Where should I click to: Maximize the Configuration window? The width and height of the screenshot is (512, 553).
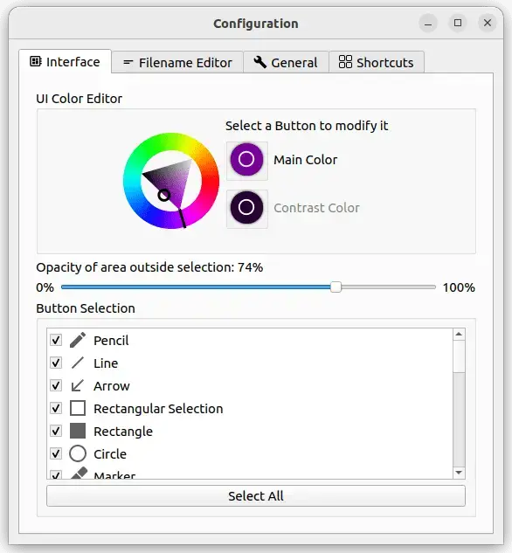458,23
